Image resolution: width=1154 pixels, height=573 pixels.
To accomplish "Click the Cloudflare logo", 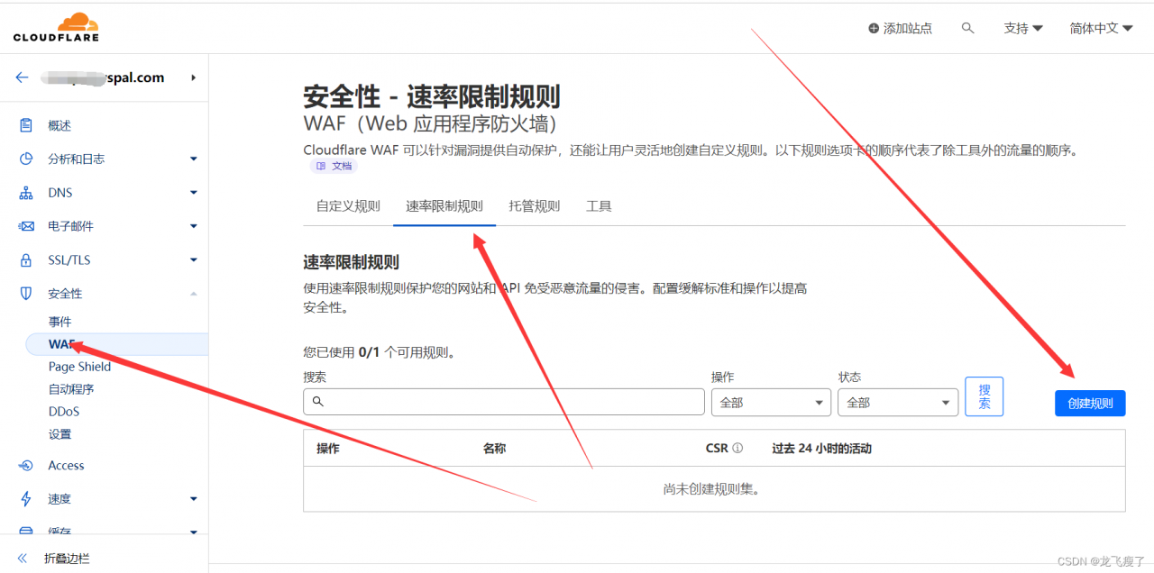I will (56, 27).
